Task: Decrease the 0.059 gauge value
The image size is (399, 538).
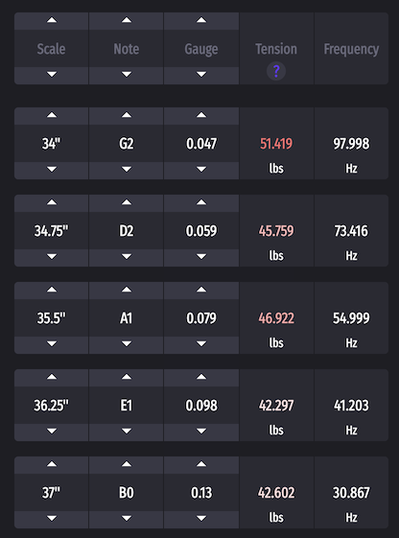Action: tap(201, 257)
